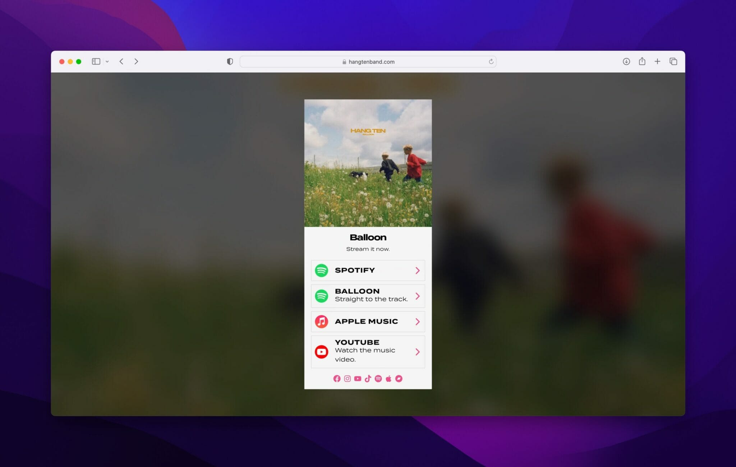Click the padlock icon in address bar
The width and height of the screenshot is (736, 467).
344,62
